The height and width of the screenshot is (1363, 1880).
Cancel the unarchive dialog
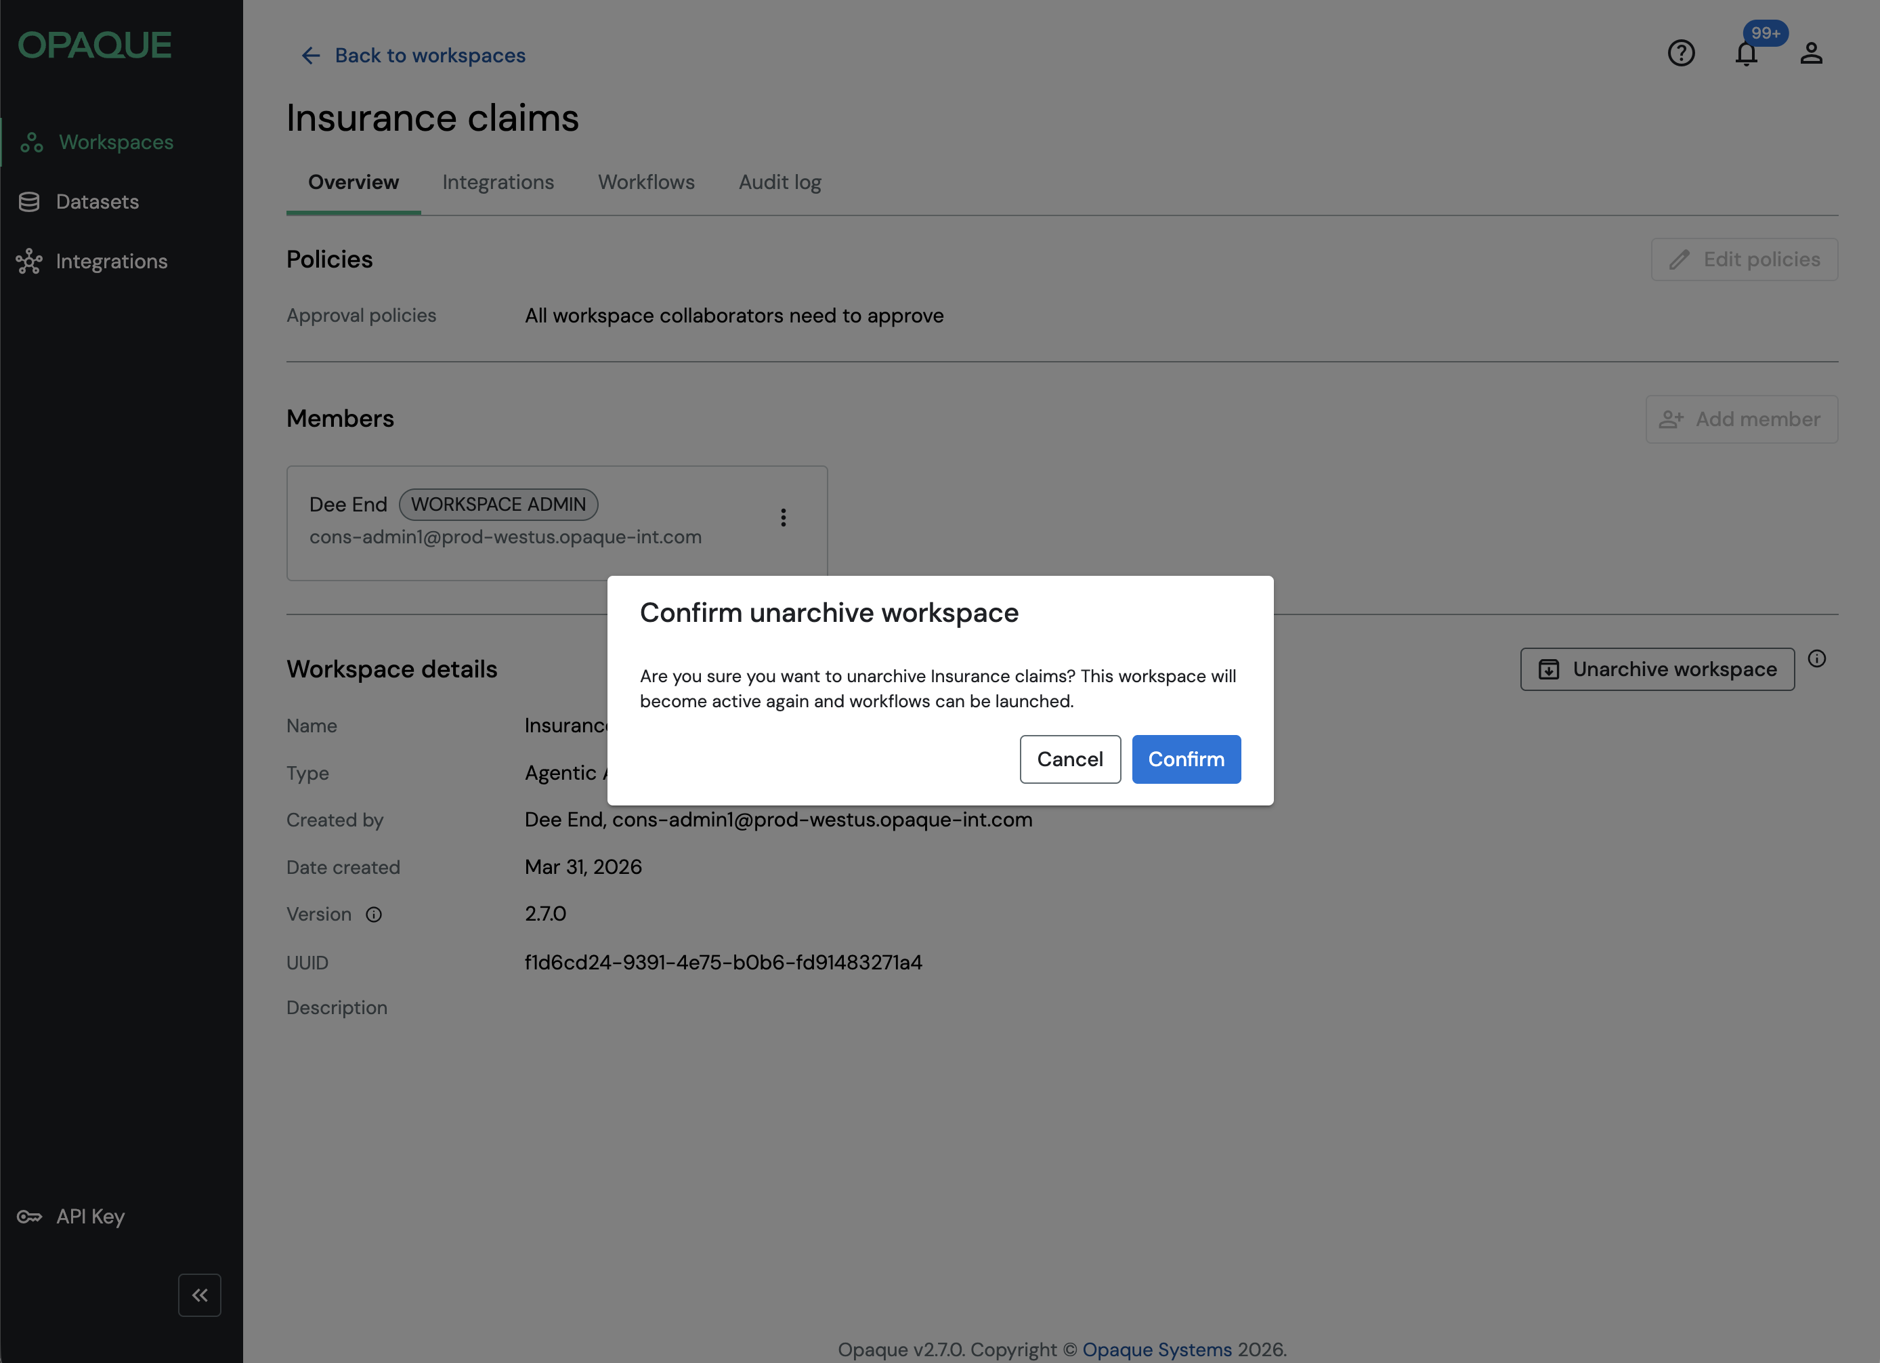[1069, 759]
